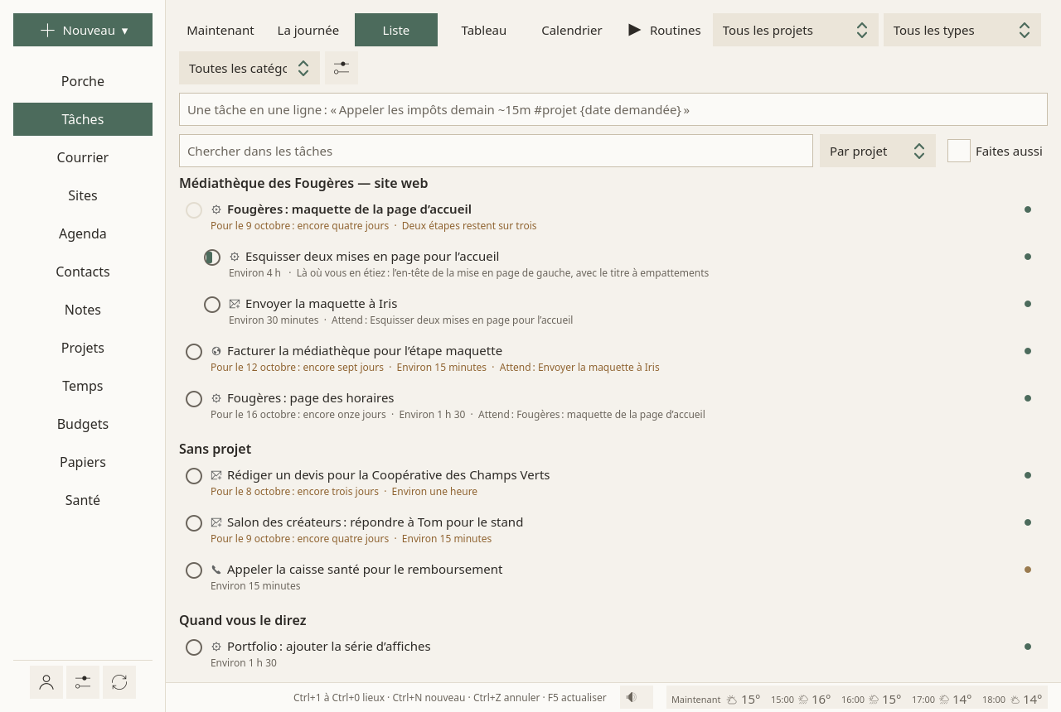This screenshot has width=1061, height=712.
Task: Click mail icon of Salon des créateurs
Action: pyautogui.click(x=216, y=522)
